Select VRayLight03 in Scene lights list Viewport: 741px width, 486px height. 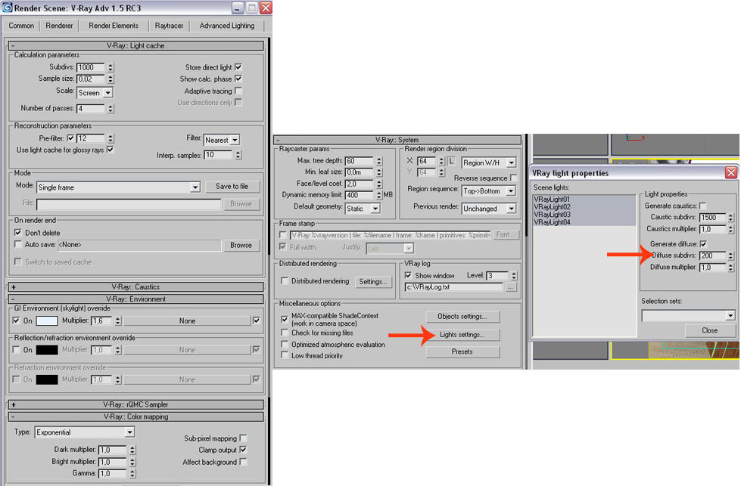552,214
